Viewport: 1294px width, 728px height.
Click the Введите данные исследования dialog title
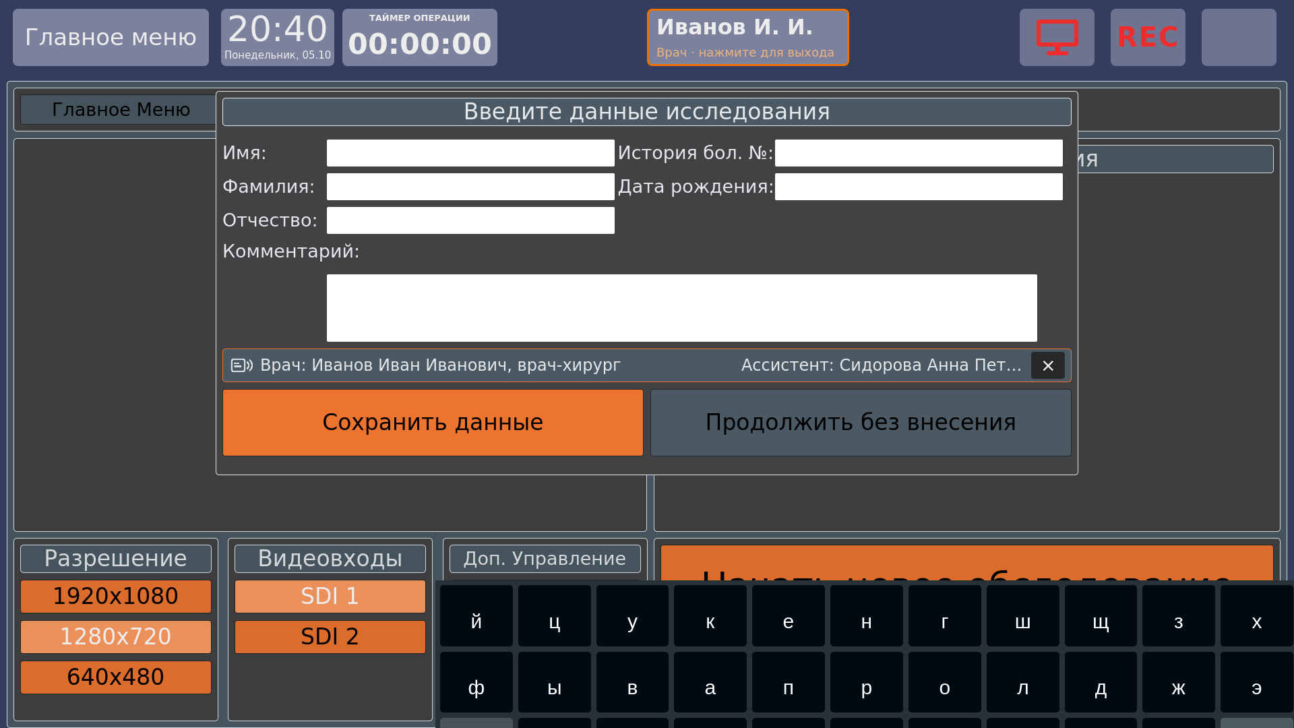[647, 112]
